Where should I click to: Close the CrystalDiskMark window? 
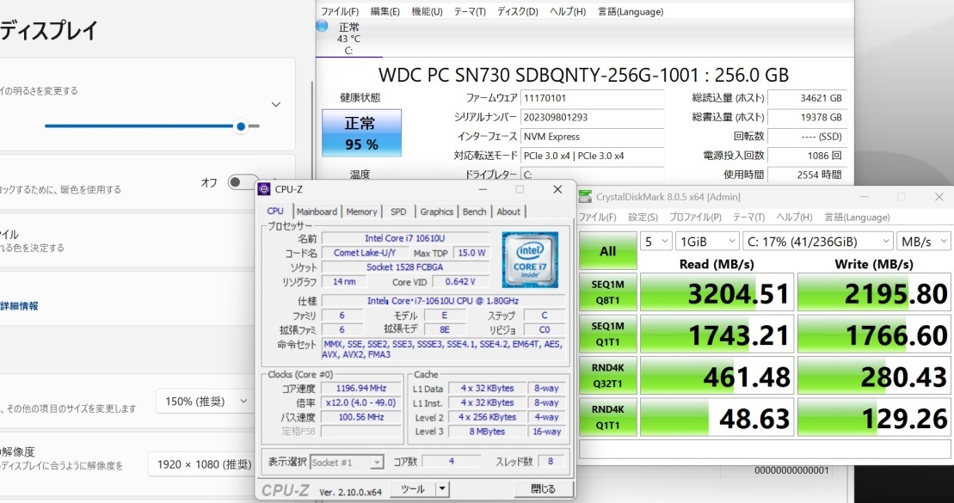pos(939,196)
